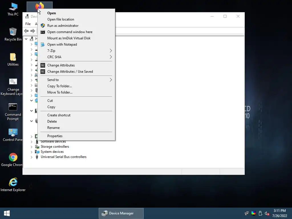The width and height of the screenshot is (292, 219).
Task: Launch Internet Explorer from the desktop
Action: [x=13, y=185]
